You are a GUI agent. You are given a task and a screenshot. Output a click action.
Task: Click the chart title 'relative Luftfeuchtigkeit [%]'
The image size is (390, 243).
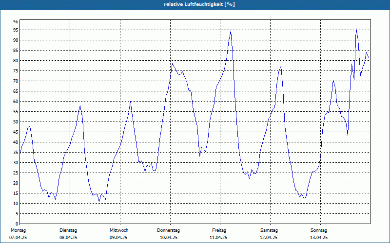pos(199,4)
